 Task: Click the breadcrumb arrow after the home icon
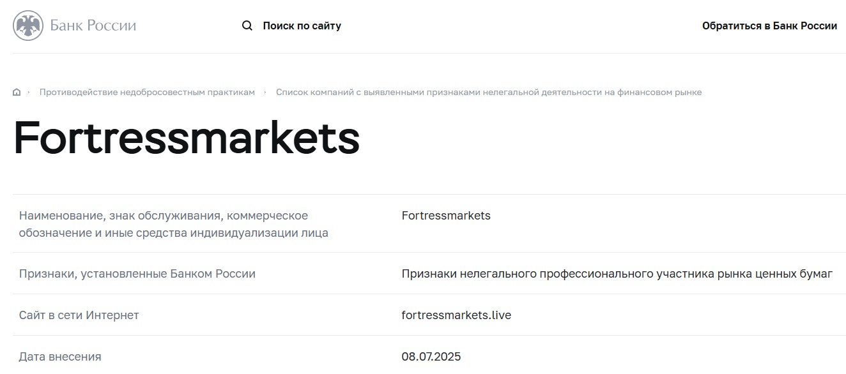coord(29,93)
